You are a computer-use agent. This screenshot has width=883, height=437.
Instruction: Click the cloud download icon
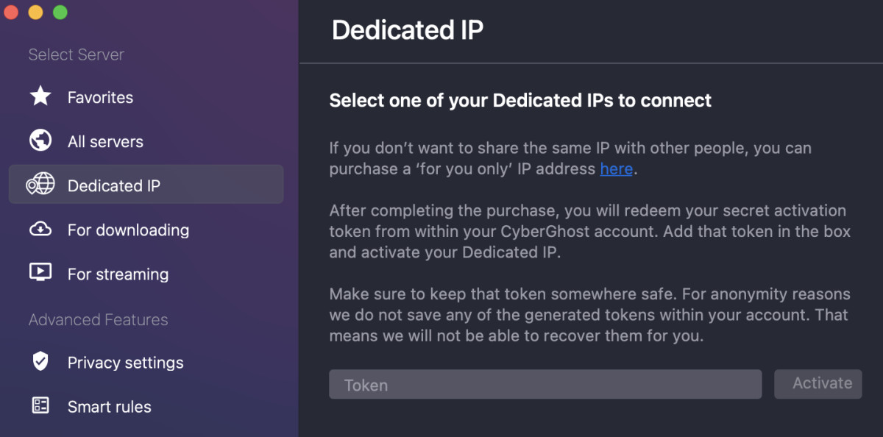coord(40,229)
